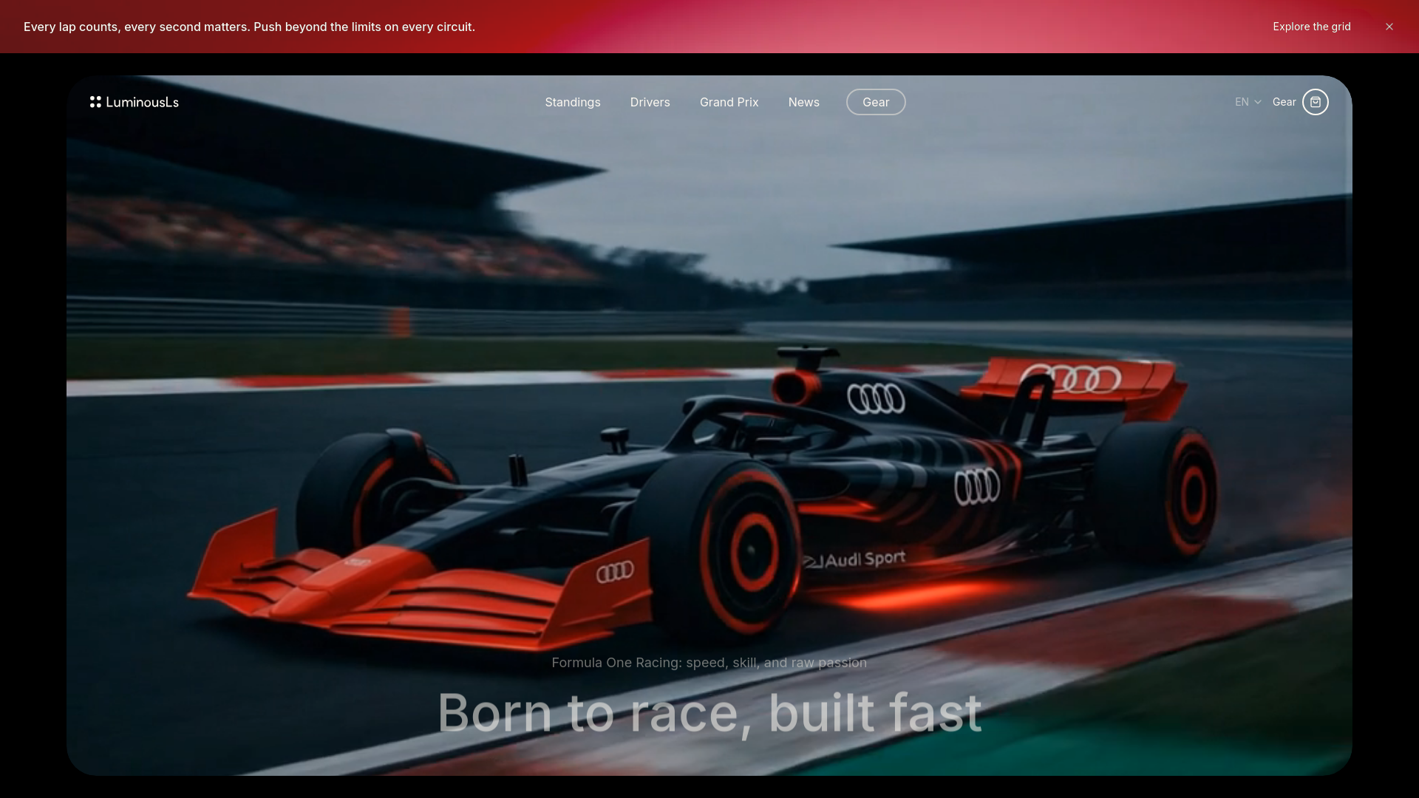Screen dimensions: 1419x798
Task: Click the outlined Gear pill button
Action: pos(876,102)
